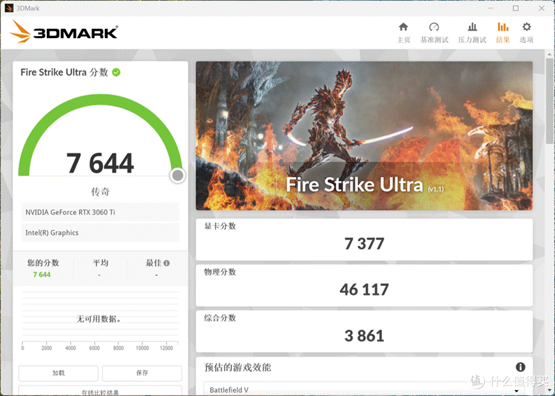Screen dimensions: 555x396
Task: Go to the Home (主页) icon
Action: [x=403, y=27]
